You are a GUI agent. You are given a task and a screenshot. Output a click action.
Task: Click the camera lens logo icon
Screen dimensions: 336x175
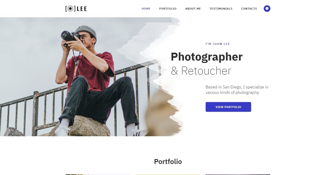pos(70,9)
